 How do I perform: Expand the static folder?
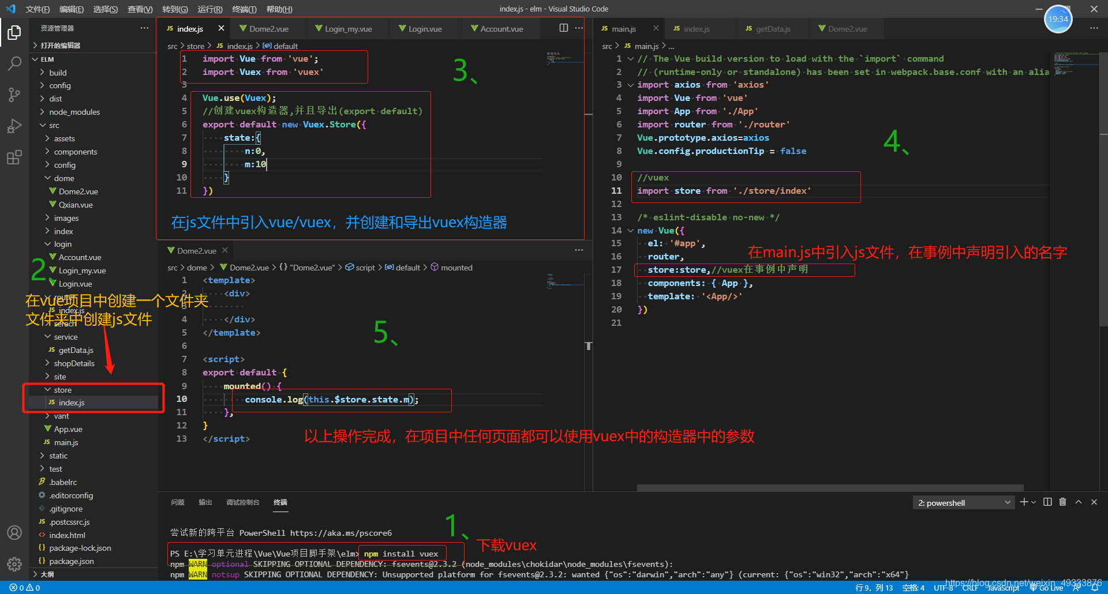58,456
